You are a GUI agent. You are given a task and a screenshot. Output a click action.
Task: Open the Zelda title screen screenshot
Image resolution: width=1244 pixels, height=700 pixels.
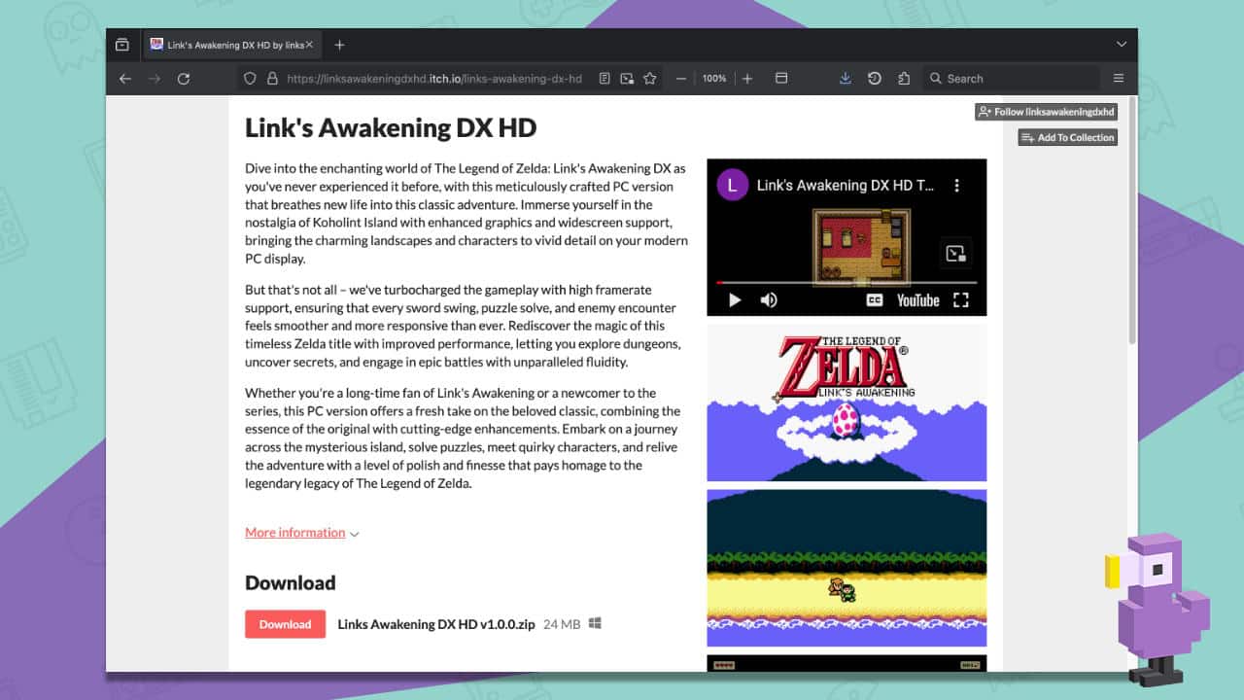tap(847, 403)
